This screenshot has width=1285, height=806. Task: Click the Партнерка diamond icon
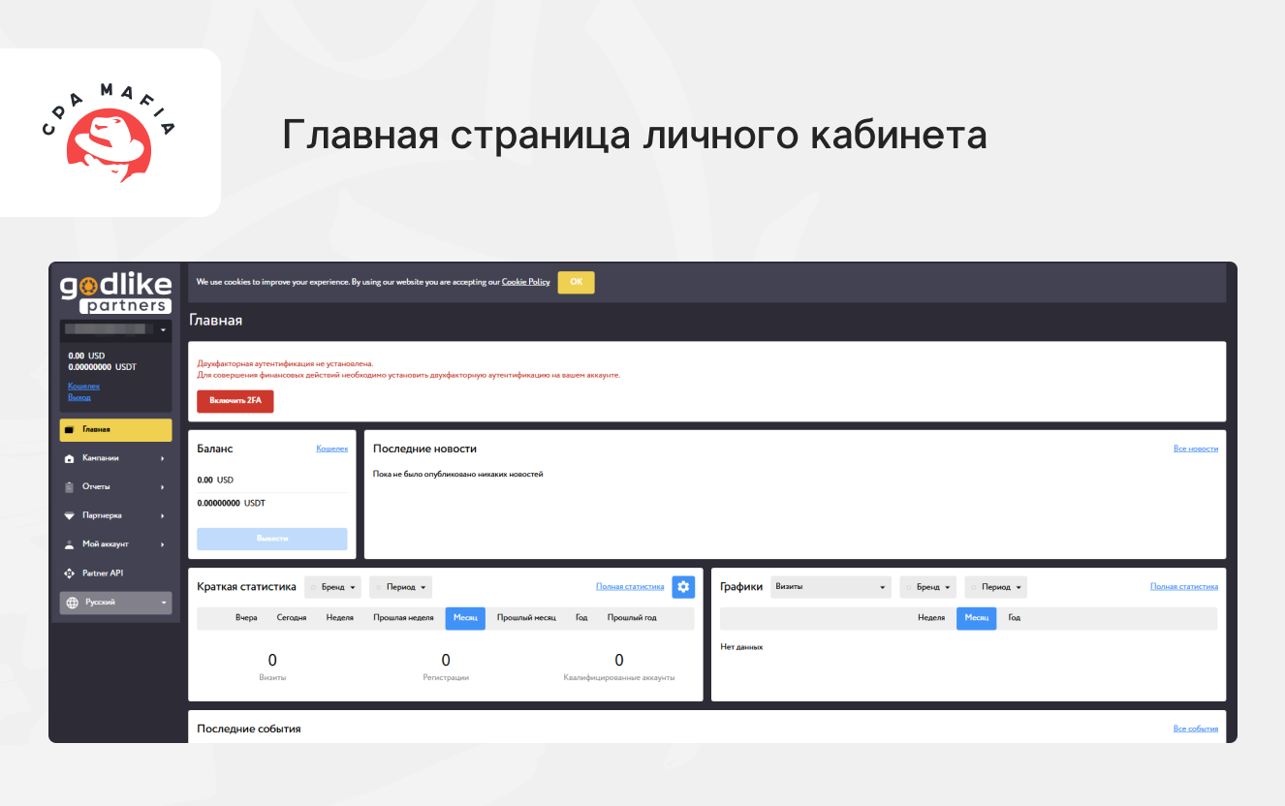[69, 515]
